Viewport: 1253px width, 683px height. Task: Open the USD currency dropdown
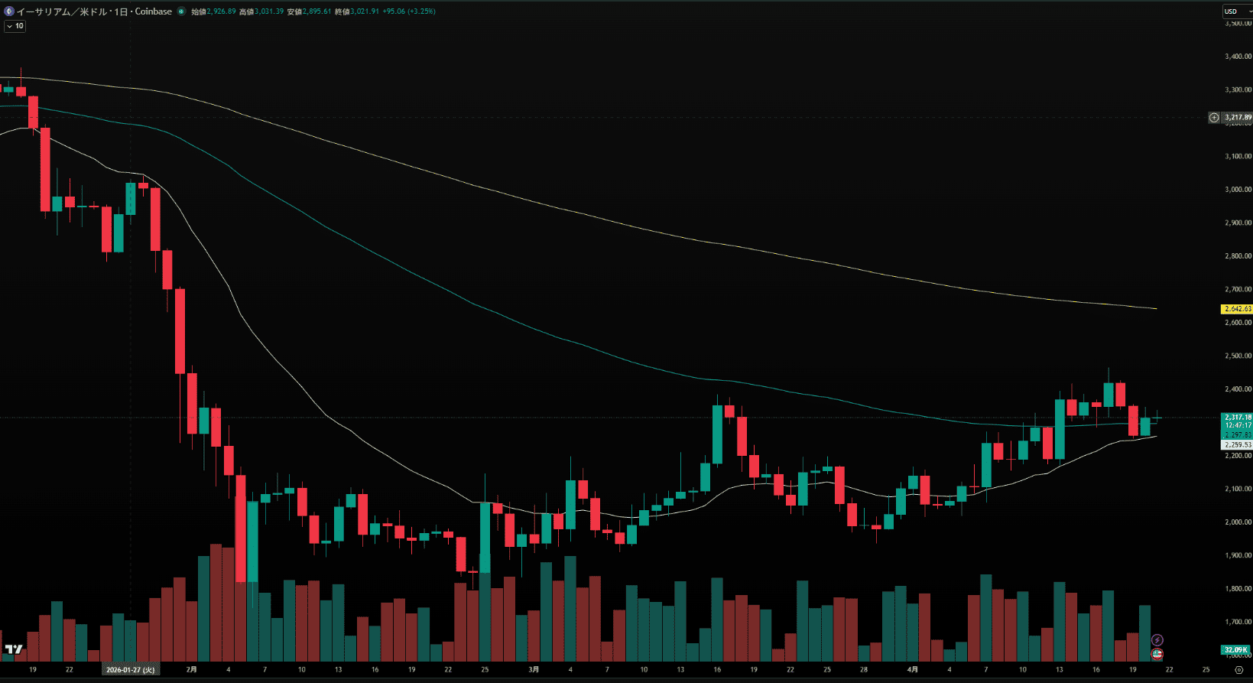1236,11
